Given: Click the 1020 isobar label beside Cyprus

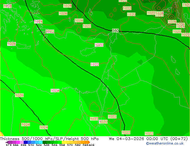Looking at the screenshot, I should (99, 45).
